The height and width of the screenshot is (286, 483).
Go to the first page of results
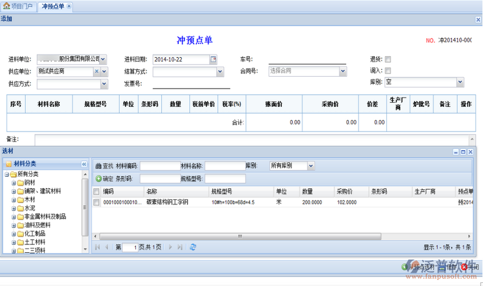pos(98,247)
